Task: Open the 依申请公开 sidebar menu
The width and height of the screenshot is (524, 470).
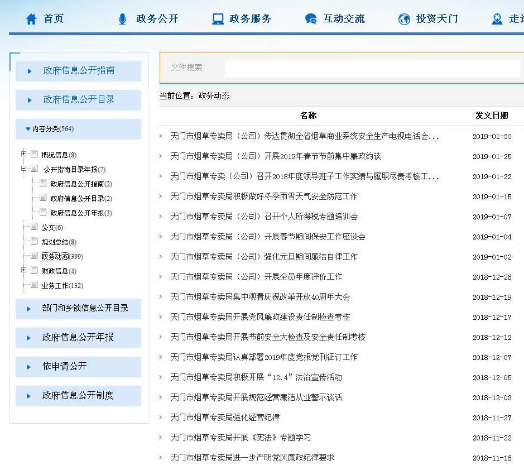Action: tap(65, 367)
